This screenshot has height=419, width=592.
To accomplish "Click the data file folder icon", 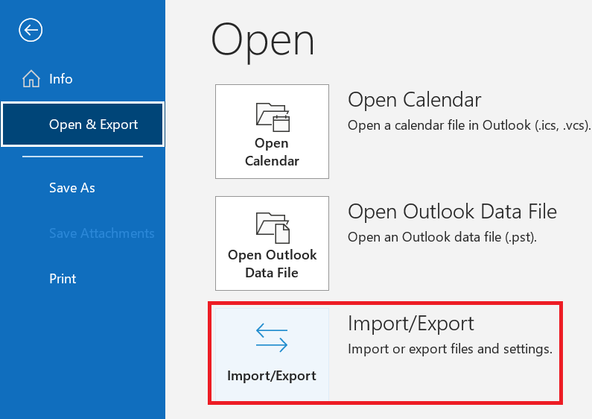I will tap(273, 228).
